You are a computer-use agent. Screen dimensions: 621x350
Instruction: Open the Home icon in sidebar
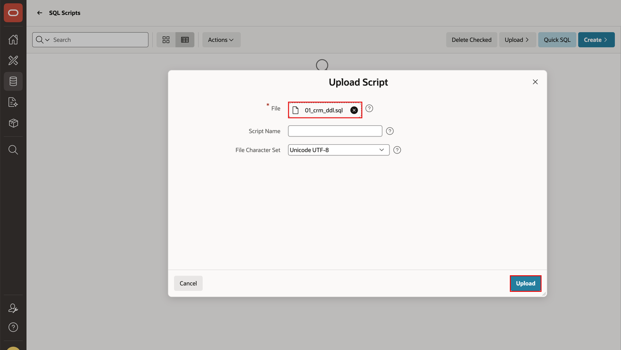tap(13, 40)
